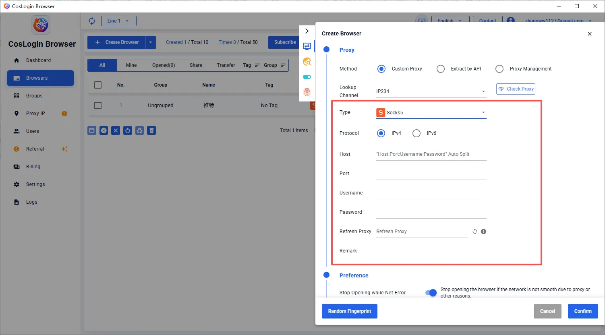Open the Tag filter menu
The height and width of the screenshot is (335, 605).
[x=251, y=65]
